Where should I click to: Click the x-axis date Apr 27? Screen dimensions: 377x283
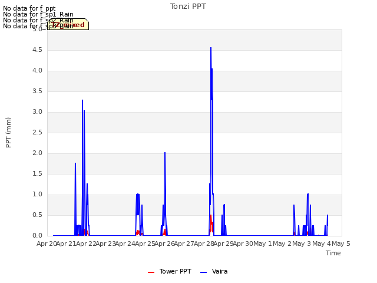pyautogui.click(x=184, y=243)
